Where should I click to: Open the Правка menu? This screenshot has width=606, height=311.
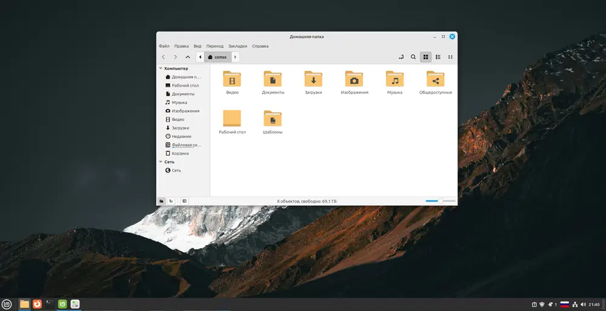[181, 46]
